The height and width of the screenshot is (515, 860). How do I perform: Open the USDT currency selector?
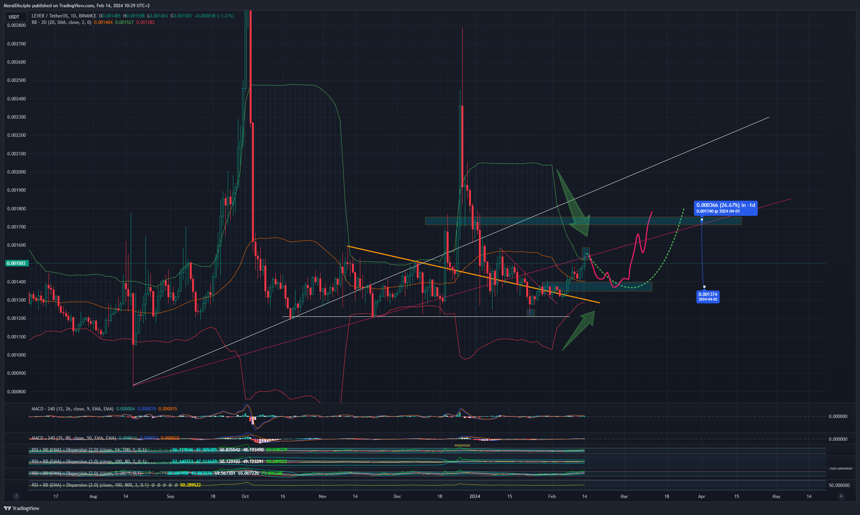pyautogui.click(x=16, y=17)
